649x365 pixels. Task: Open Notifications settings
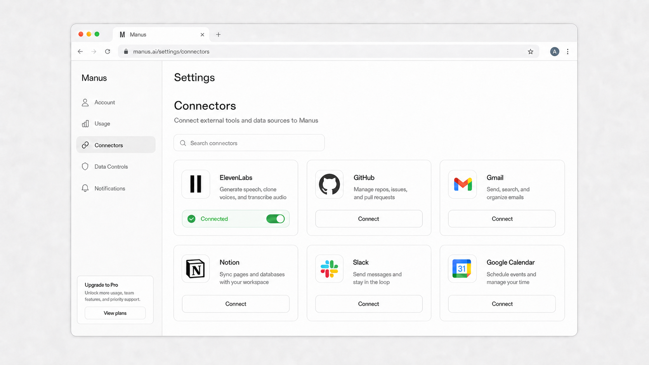[x=116, y=188]
